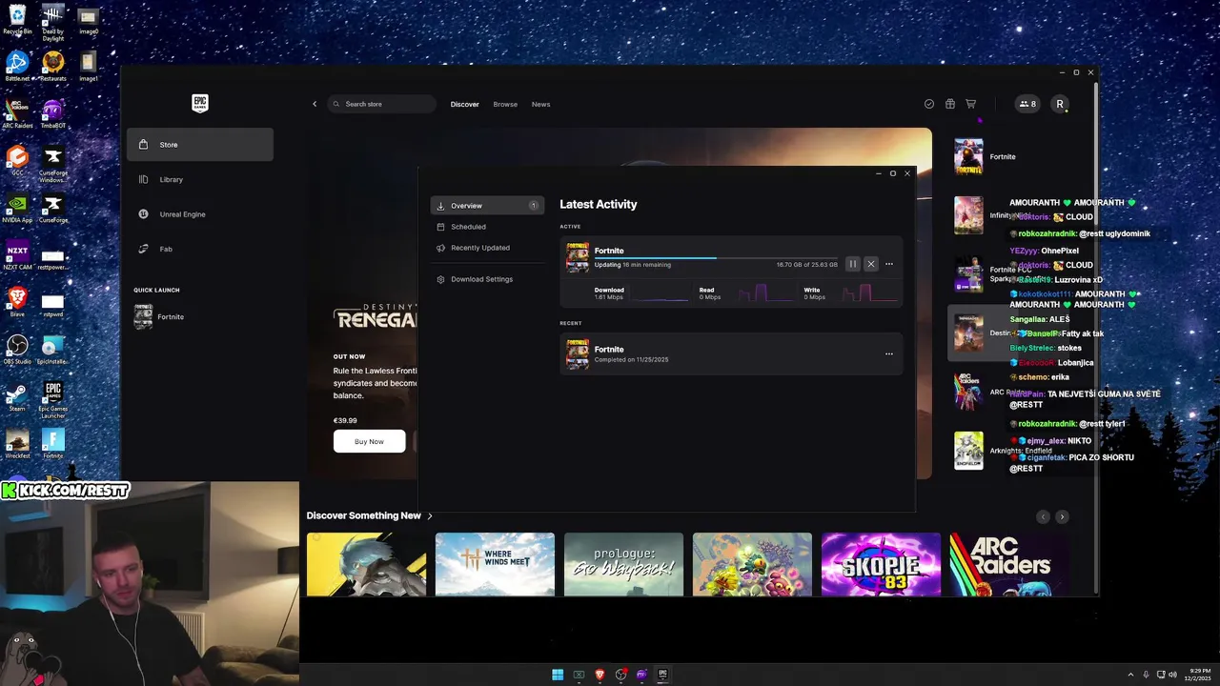Screen dimensions: 1220x686
Task: Open the taskbar clock and date
Action: click(1199, 675)
